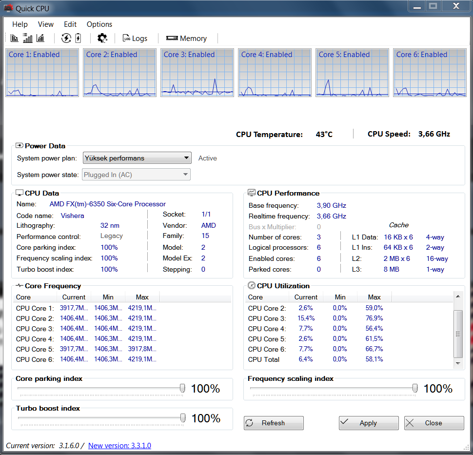Follow the New version 3.3.1.0 link

coord(119,446)
